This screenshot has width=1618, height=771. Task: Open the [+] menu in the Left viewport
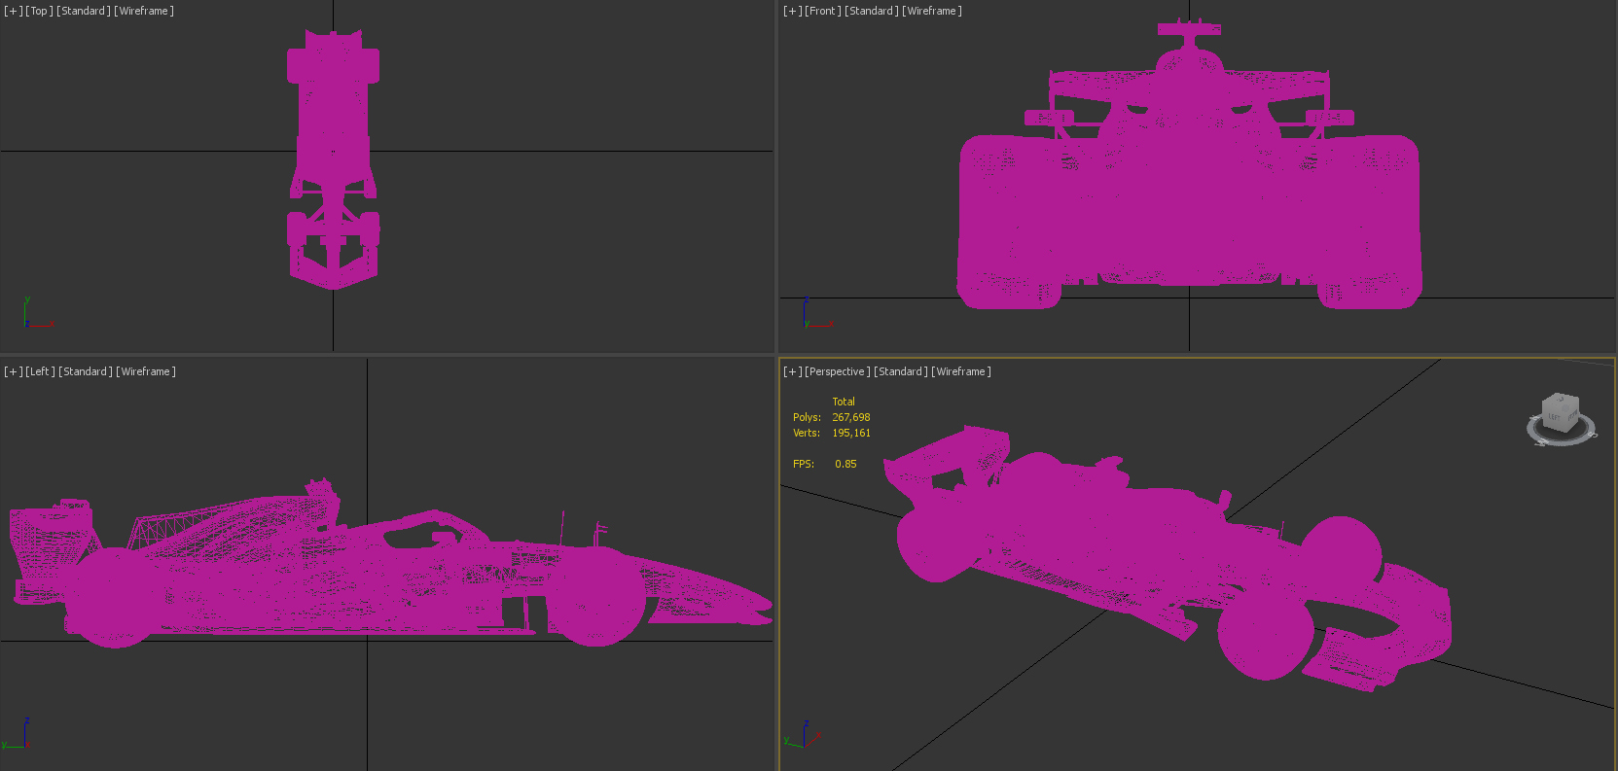pyautogui.click(x=14, y=371)
